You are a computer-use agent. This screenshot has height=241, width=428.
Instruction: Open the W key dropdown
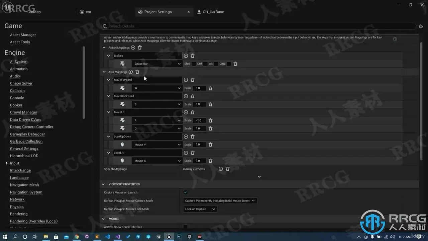[157, 88]
